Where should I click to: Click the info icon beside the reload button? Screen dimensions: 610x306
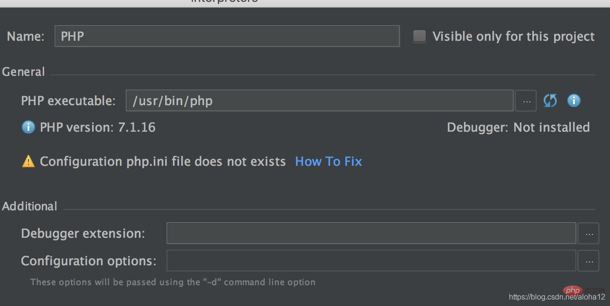573,100
